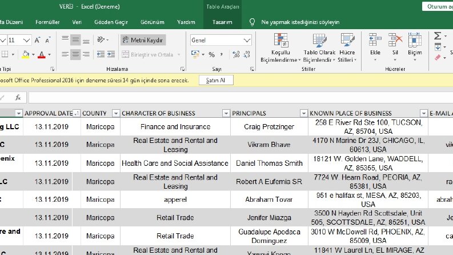Increase font size with the large A icon
Screen dimensions: 453x255
pos(37,40)
